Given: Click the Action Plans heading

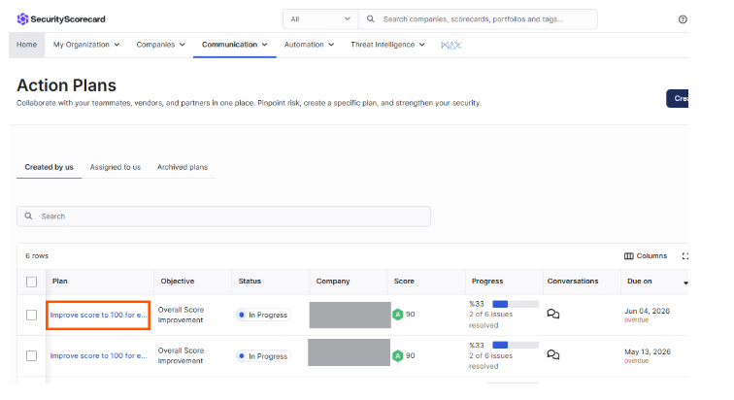Looking at the screenshot, I should 66,85.
